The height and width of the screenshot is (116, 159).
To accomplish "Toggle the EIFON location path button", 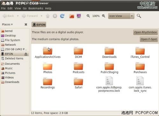I will 39,25.
